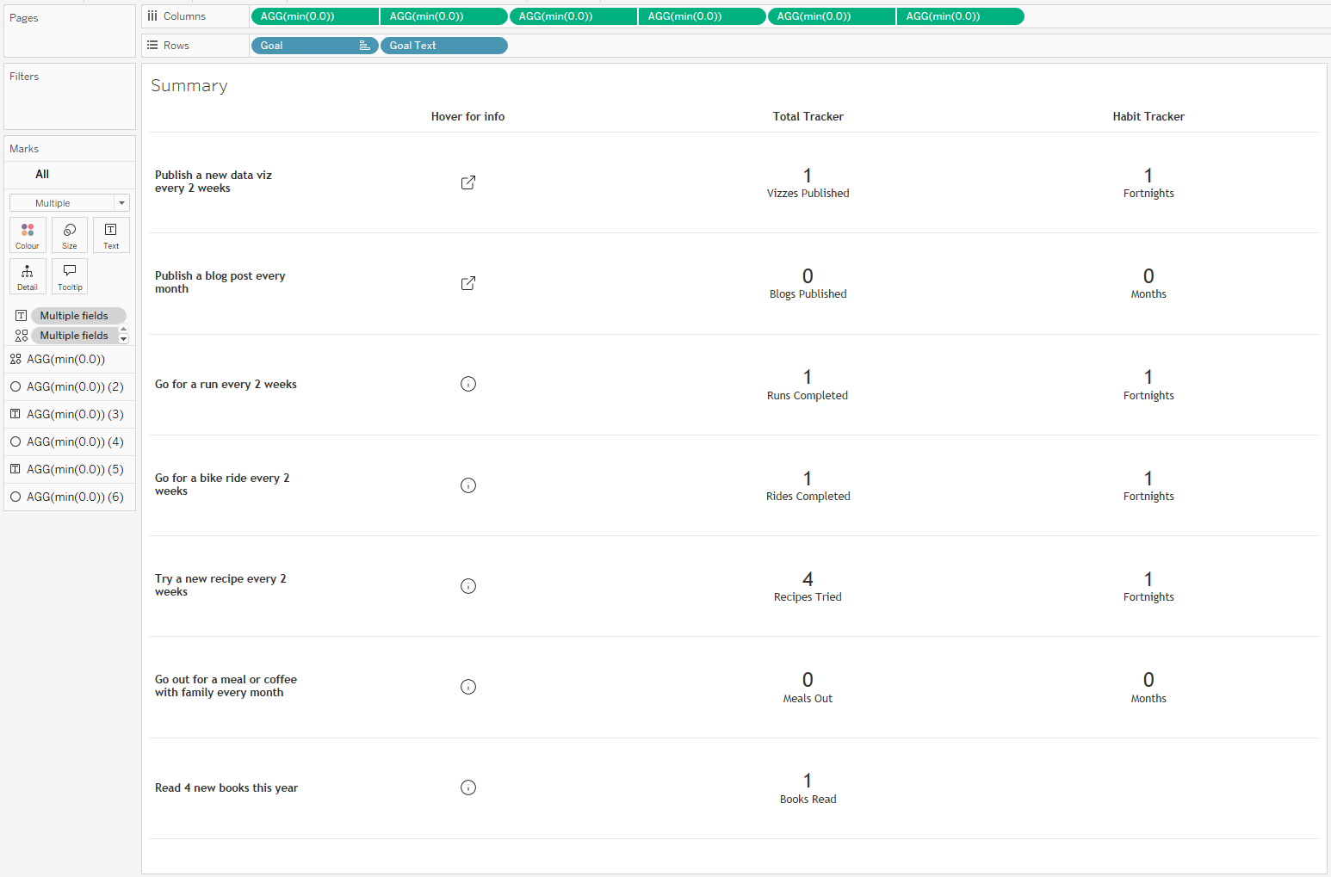
Task: Select the Goal pill on Rows
Action: pos(314,46)
